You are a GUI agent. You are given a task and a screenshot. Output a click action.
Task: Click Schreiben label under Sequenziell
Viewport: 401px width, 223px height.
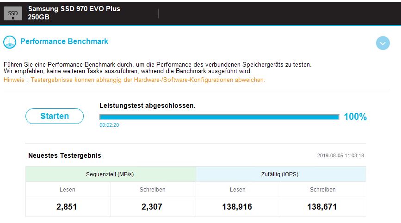(153, 190)
